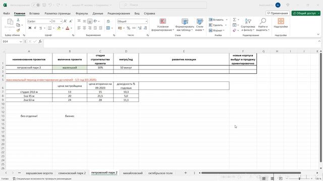323x181 pixels.
Task: Click the Формат cells button
Action: [217, 30]
